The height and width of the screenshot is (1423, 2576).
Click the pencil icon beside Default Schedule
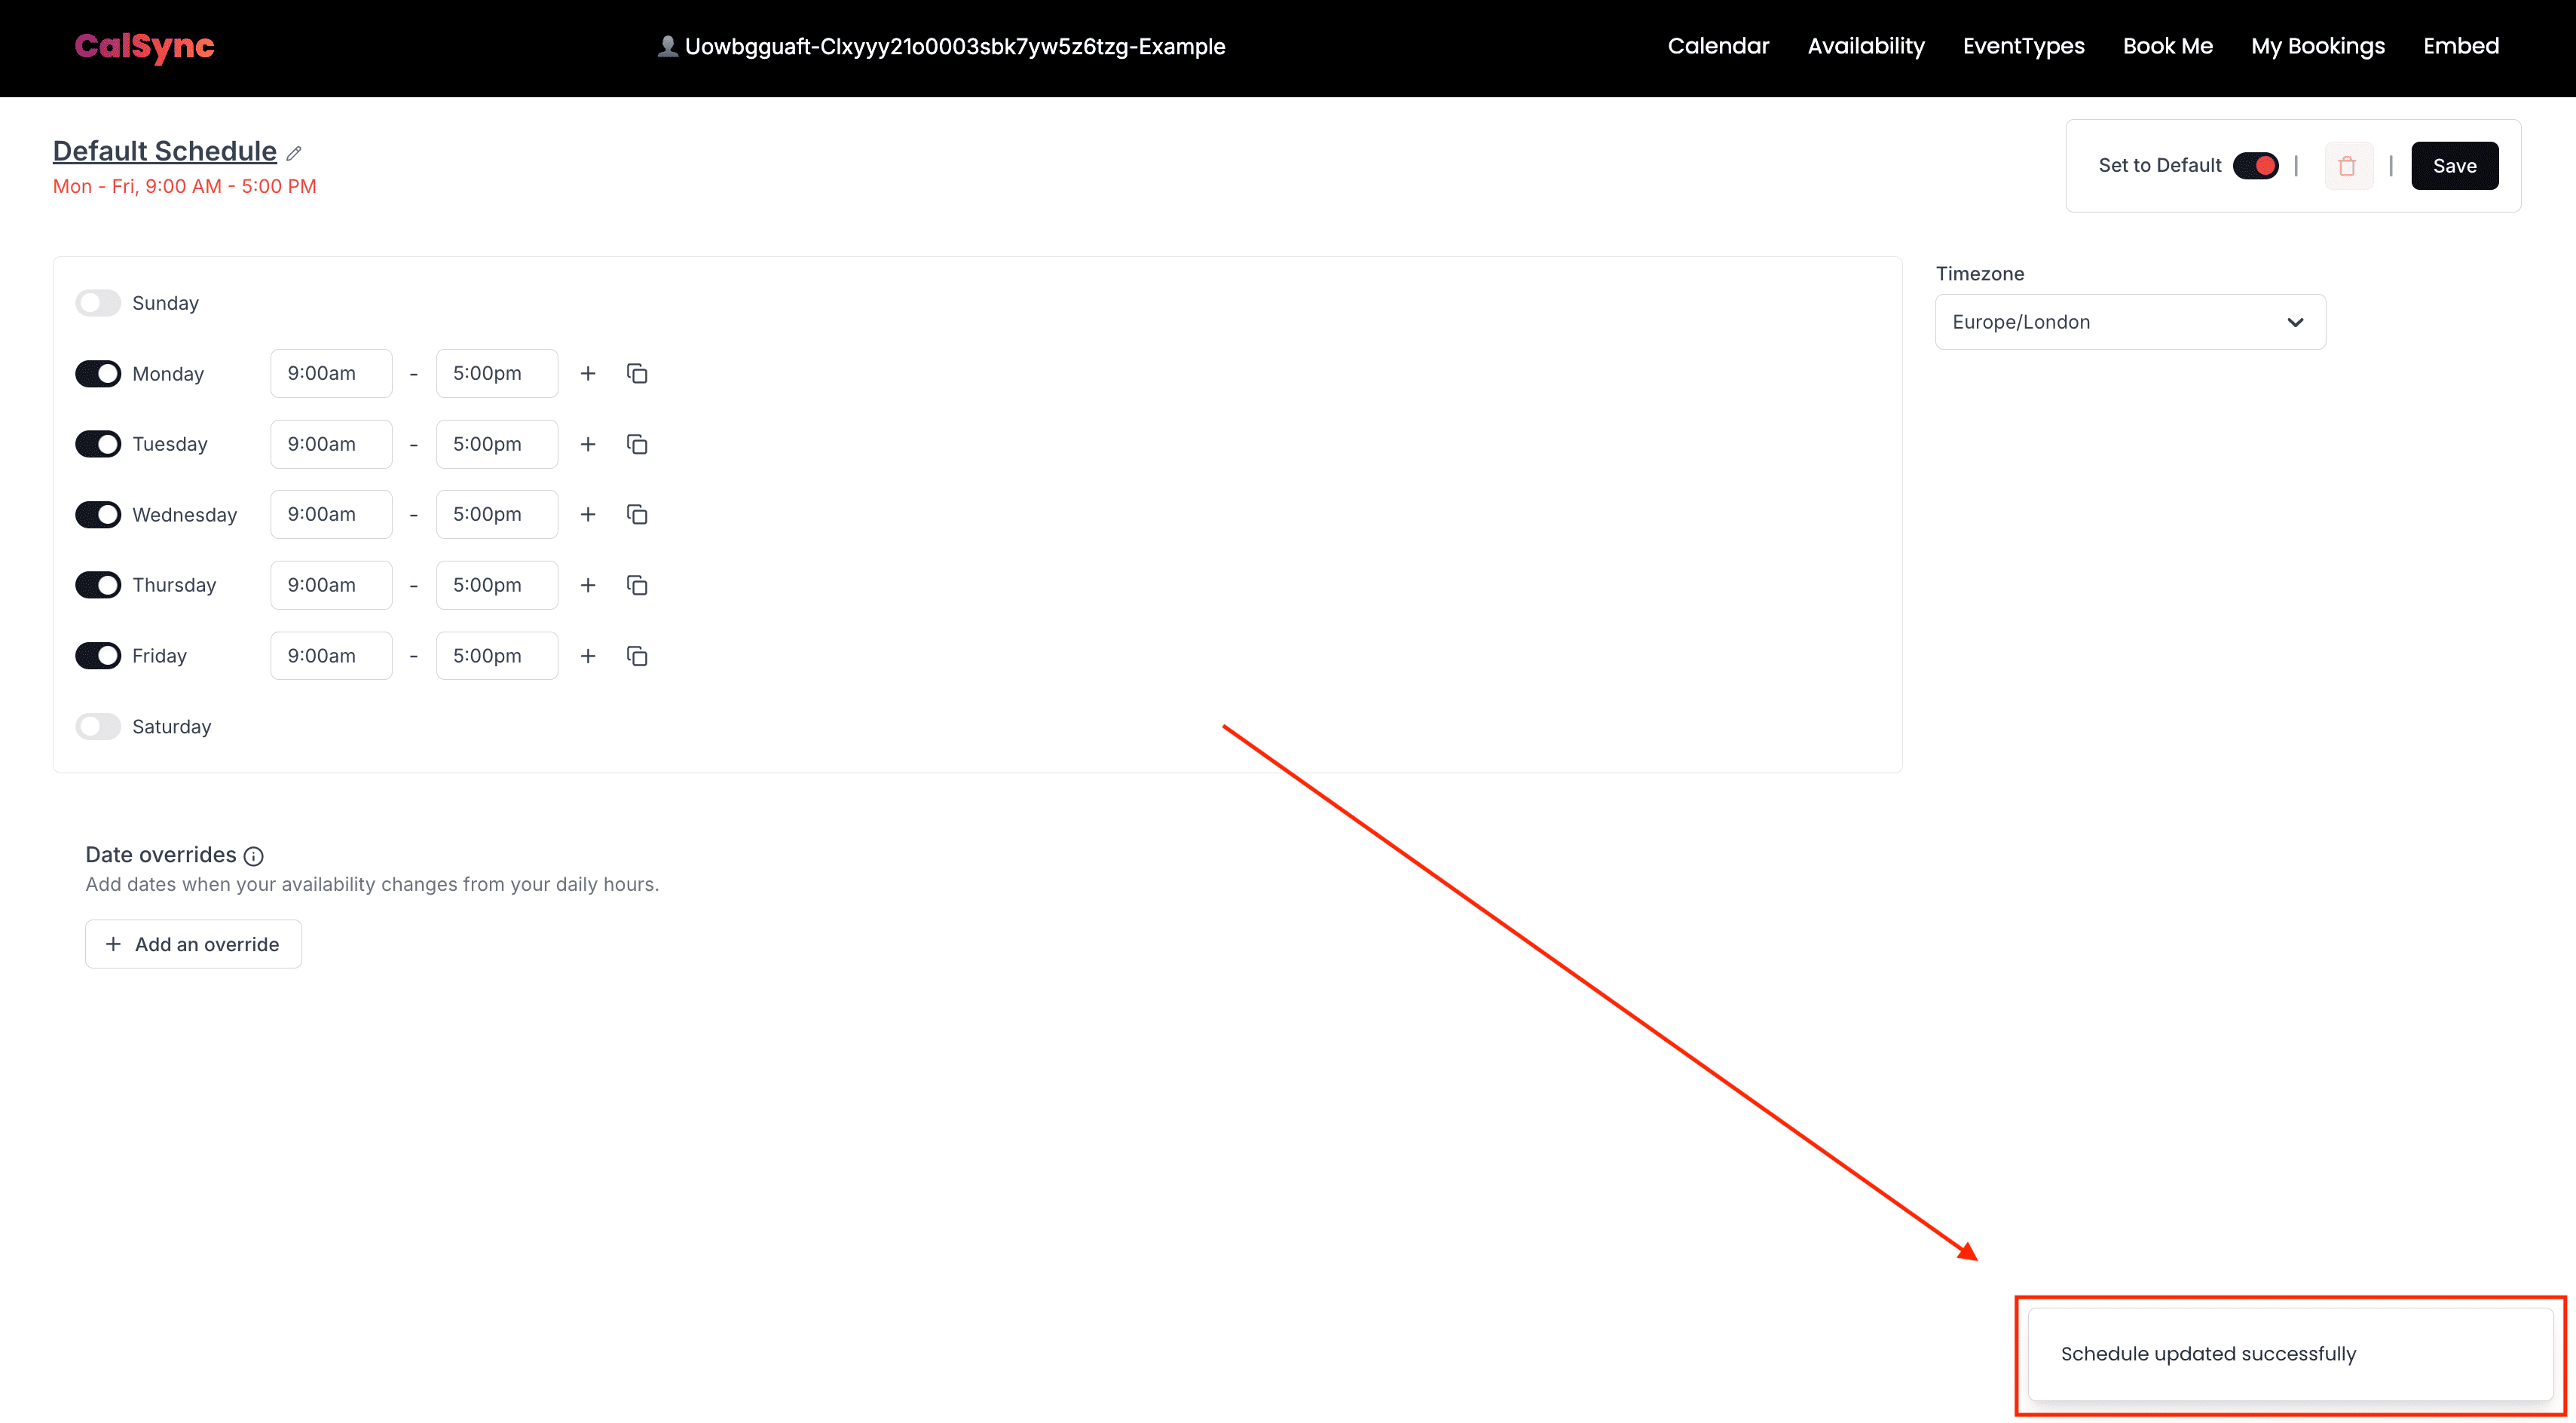(294, 153)
